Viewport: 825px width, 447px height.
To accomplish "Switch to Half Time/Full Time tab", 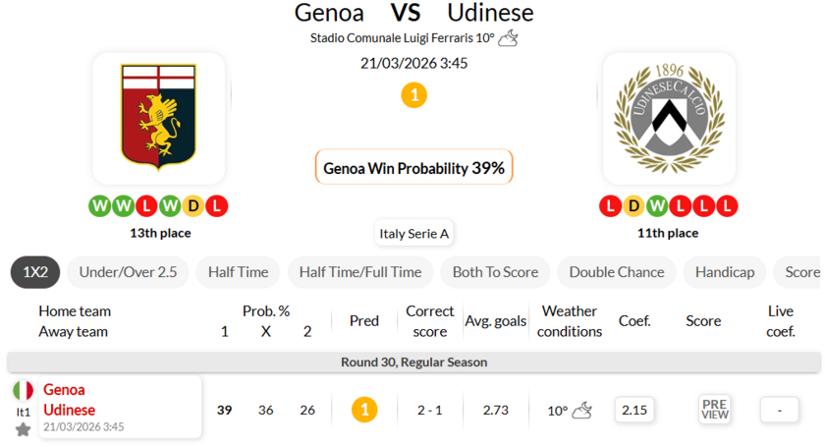I will tap(360, 272).
